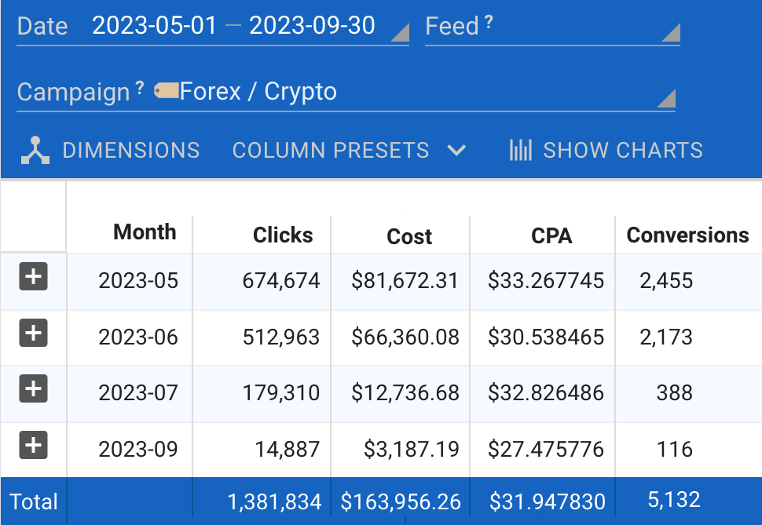Click the Forex / Crypto tag icon
This screenshot has height=525, width=762.
click(x=166, y=91)
